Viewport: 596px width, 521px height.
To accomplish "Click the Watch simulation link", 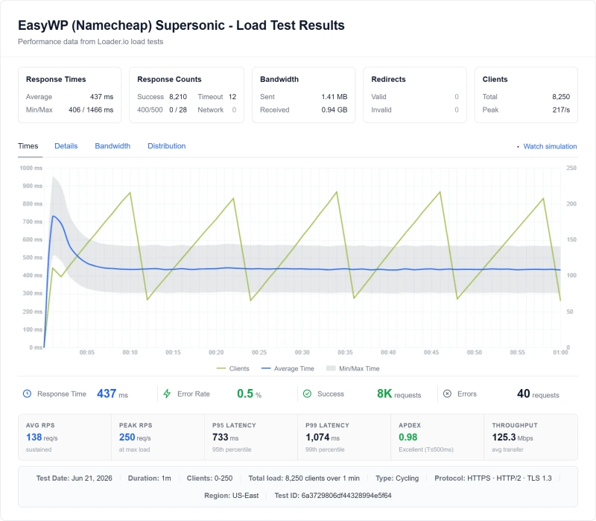I will tap(550, 146).
